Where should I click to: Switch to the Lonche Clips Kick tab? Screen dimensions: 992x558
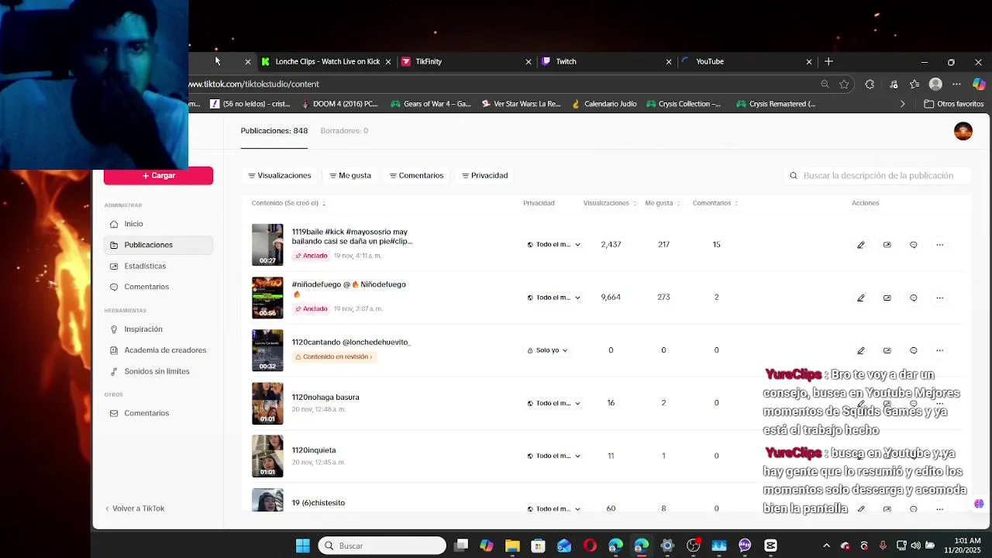327,61
